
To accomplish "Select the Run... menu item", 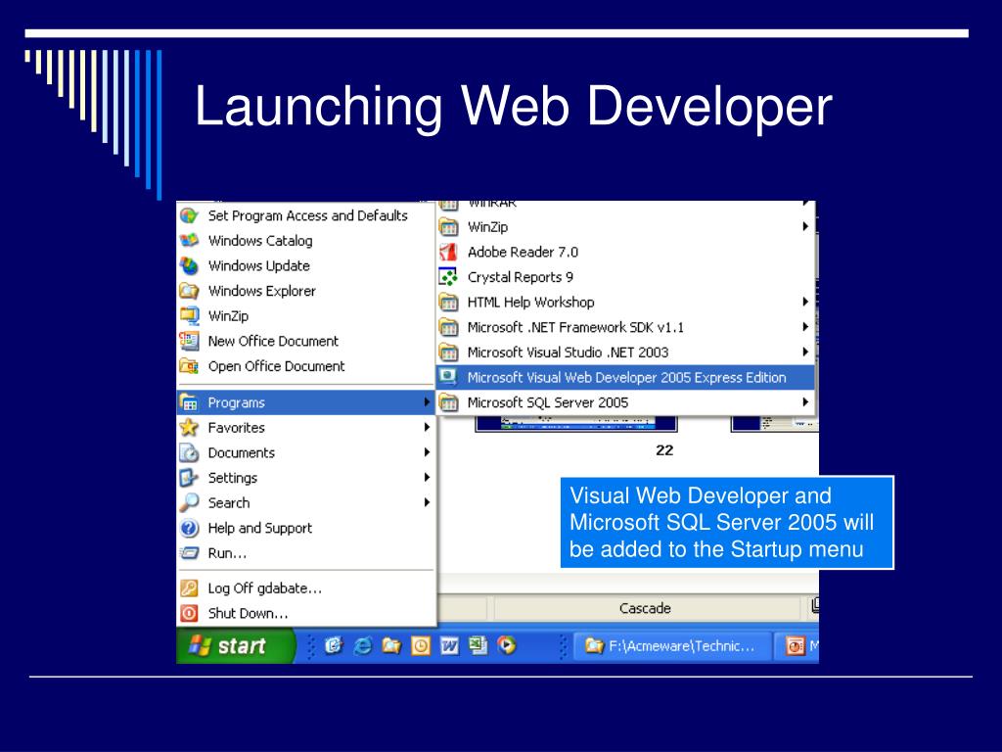I will tap(305, 553).
